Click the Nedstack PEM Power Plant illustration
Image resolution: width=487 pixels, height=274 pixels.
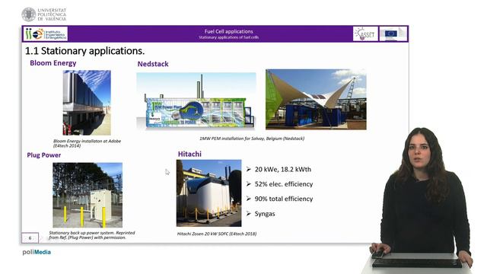click(196, 101)
